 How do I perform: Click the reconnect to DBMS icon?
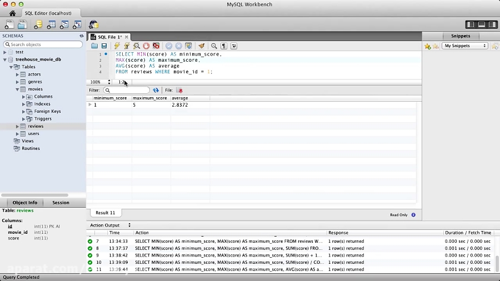pyautogui.click(x=93, y=24)
